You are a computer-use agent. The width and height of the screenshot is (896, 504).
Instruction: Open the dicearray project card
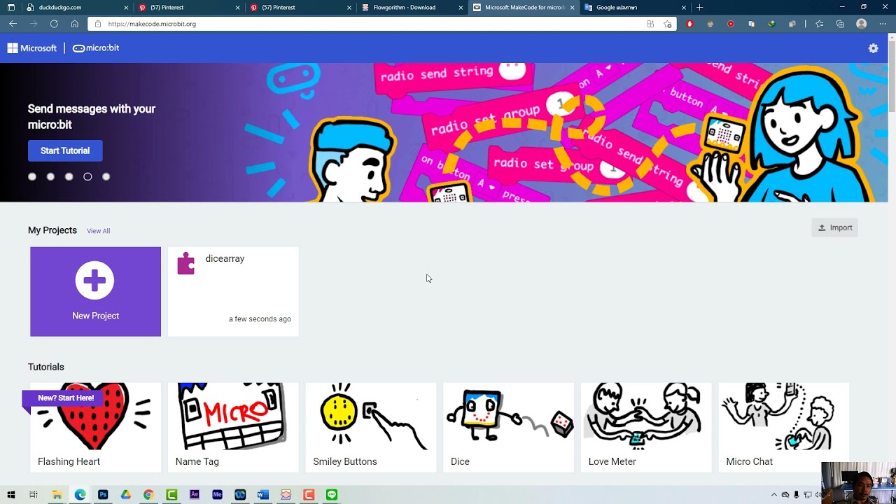[233, 291]
